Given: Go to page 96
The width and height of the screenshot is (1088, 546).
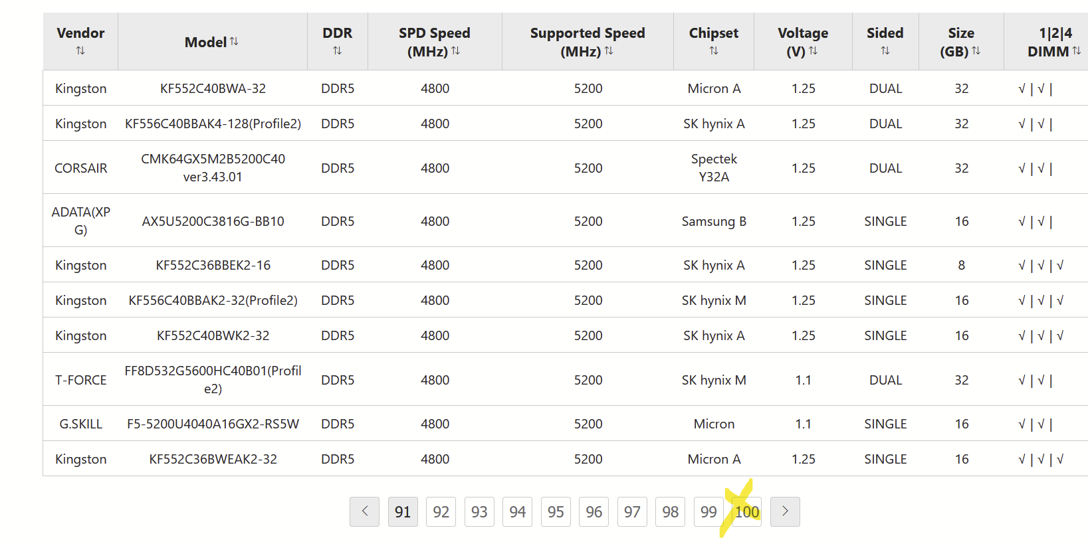Looking at the screenshot, I should tap(594, 511).
